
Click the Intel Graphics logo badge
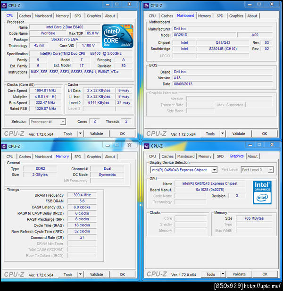[262, 192]
